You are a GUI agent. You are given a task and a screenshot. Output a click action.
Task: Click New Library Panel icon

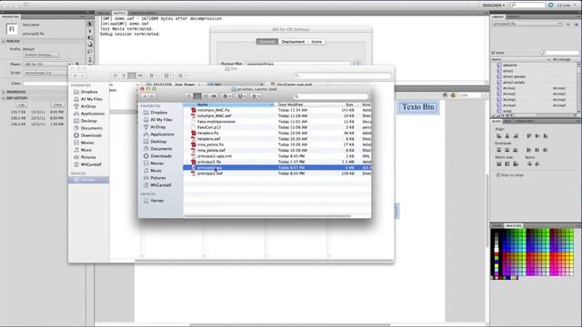click(x=576, y=25)
